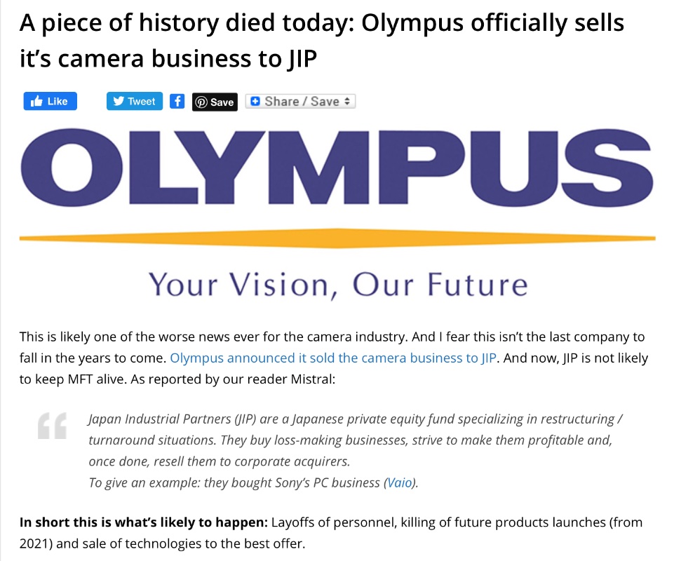Share the article via the Facebook icon
Screen dimensions: 674x561
[177, 102]
